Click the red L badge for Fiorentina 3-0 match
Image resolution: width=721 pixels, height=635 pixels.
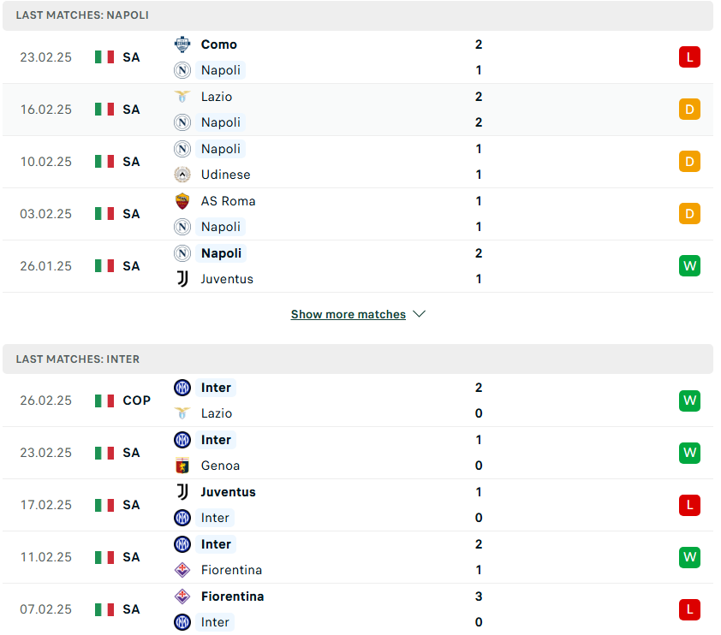click(689, 609)
